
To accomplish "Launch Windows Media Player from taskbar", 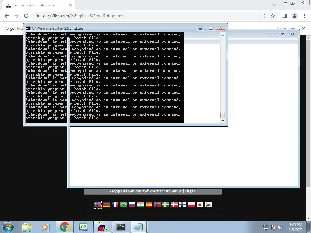I will click(x=45, y=227).
